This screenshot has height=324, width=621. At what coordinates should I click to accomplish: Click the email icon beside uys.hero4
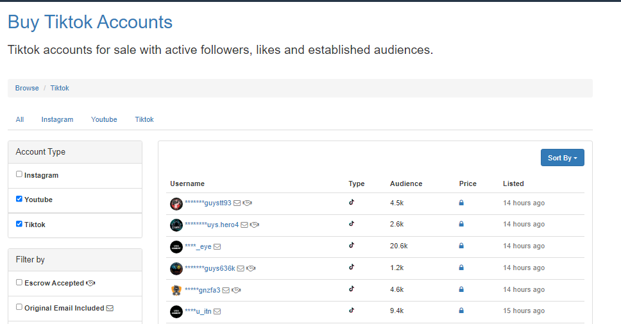pyautogui.click(x=244, y=225)
